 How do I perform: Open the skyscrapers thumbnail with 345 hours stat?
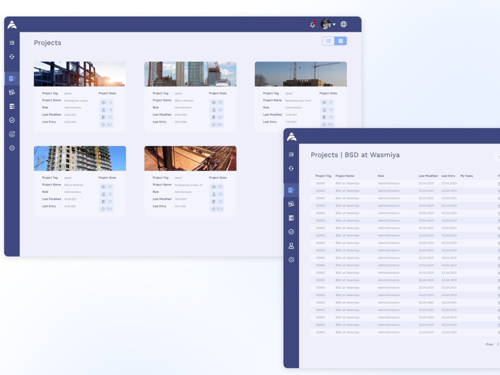click(x=190, y=74)
